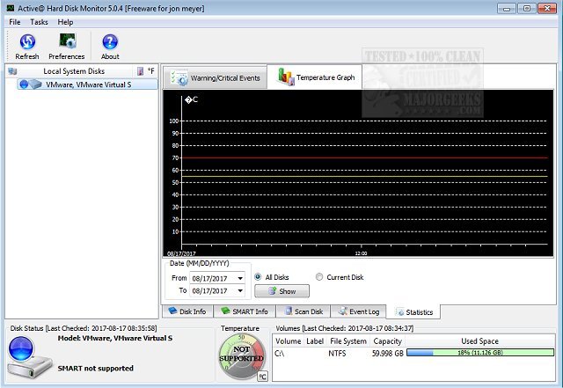Click the NTFS file system cell
Image resolution: width=563 pixels, height=388 pixels.
(337, 354)
